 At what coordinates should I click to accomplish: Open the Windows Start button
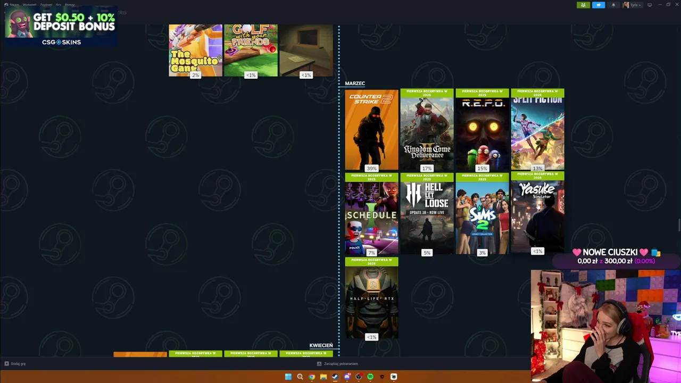288,377
